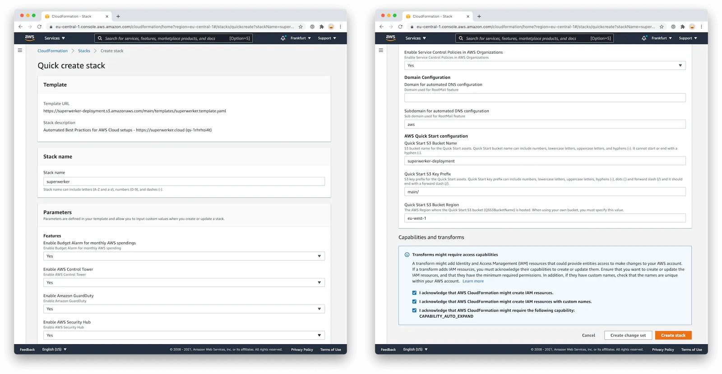Open the Services menu in the left window
This screenshot has width=722, height=374.
point(55,38)
